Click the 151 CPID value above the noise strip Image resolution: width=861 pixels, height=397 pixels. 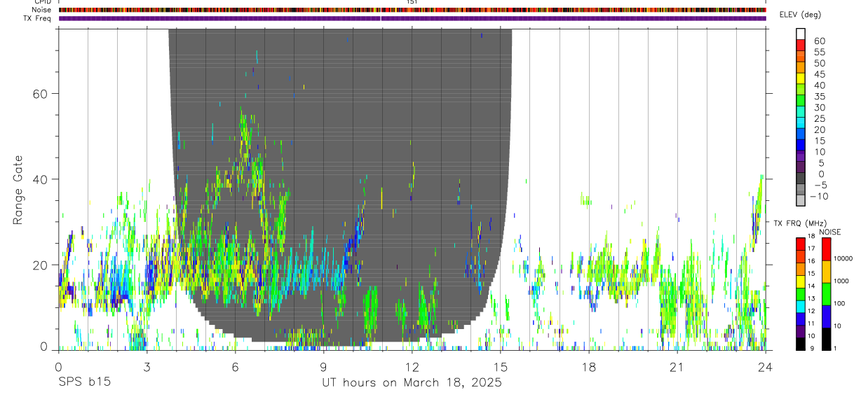pos(412,2)
